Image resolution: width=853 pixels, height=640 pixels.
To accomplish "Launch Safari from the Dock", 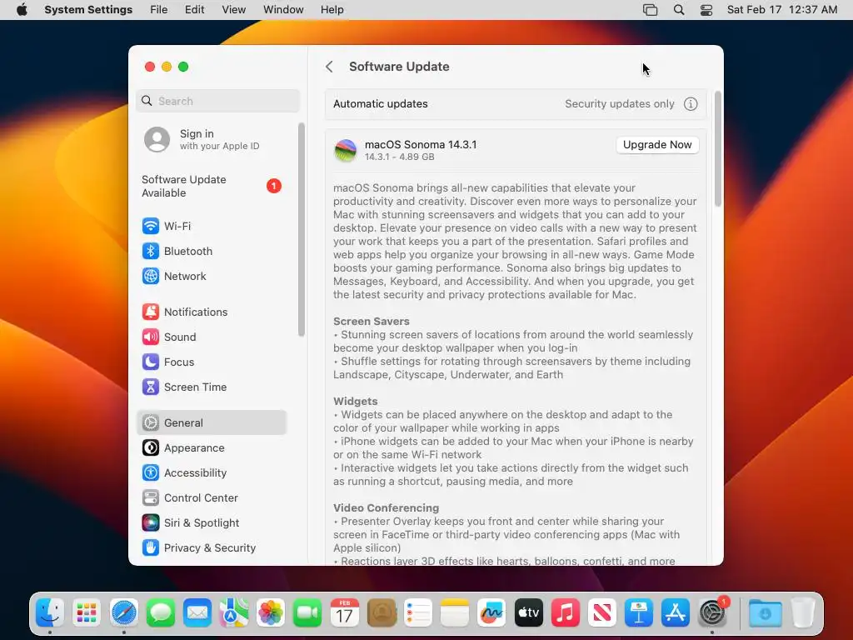I will [123, 613].
